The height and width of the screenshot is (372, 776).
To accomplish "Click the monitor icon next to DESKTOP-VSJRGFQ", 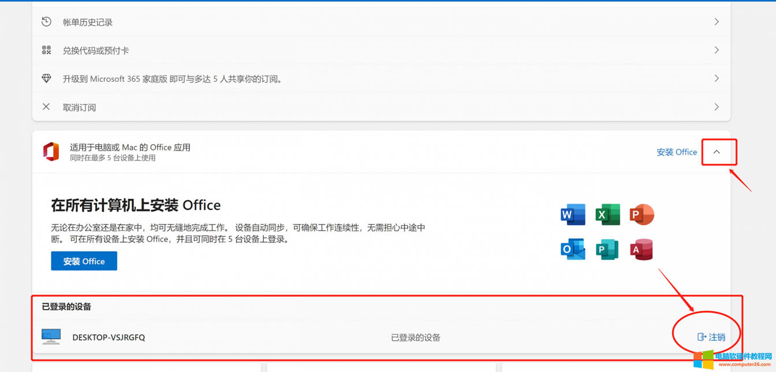I will click(x=51, y=336).
